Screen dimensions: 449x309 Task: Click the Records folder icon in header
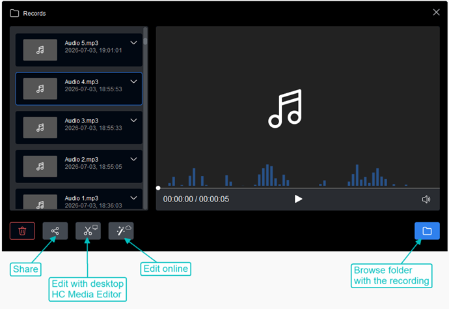[14, 13]
